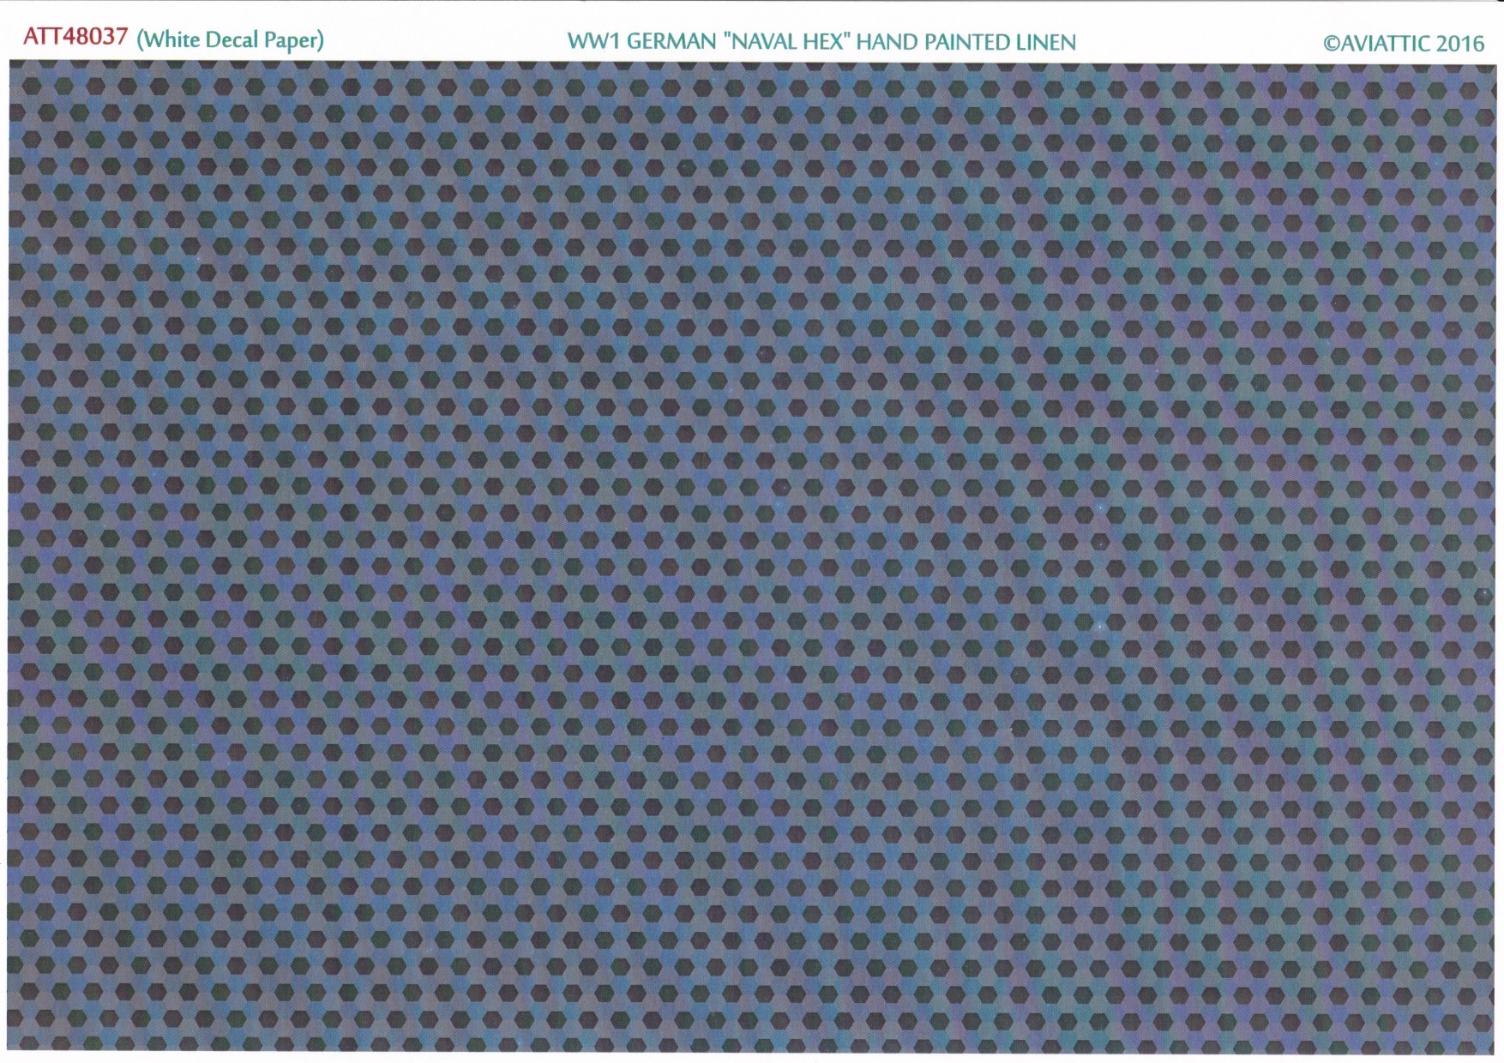
Task: Click the word "White" in the header
Action: [x=169, y=40]
